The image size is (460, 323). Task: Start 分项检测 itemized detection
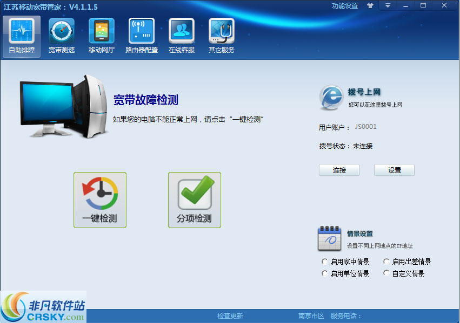click(x=195, y=200)
